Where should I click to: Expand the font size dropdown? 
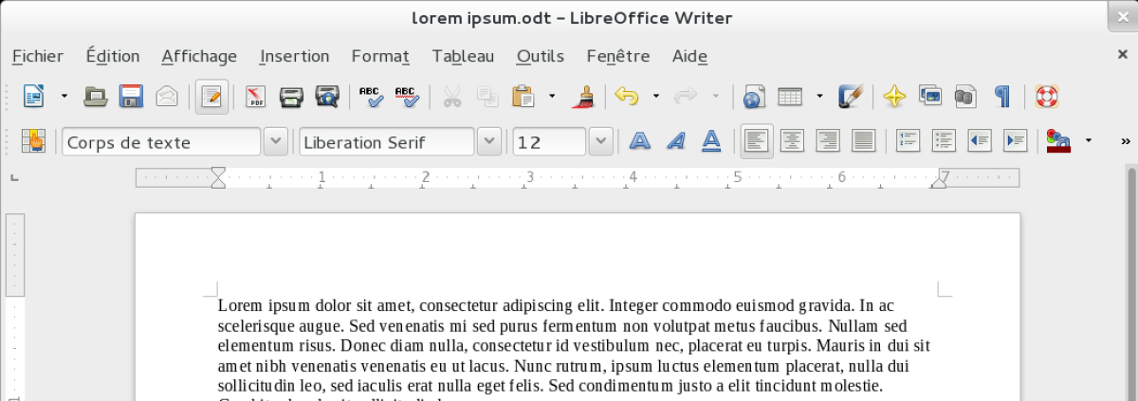point(600,142)
